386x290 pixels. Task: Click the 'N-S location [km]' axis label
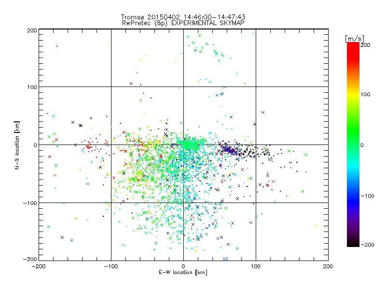click(x=17, y=145)
